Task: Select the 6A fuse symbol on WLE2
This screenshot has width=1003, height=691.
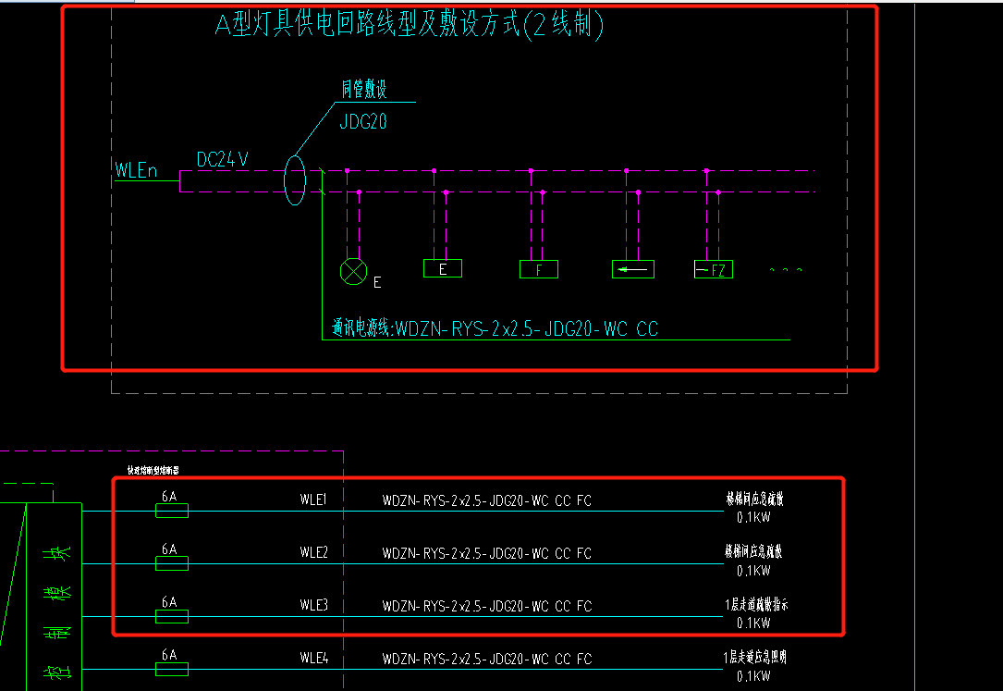Action: (x=172, y=563)
